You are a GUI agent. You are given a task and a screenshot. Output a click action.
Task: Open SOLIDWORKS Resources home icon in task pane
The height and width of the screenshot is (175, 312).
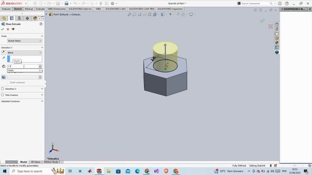pyautogui.click(x=277, y=24)
